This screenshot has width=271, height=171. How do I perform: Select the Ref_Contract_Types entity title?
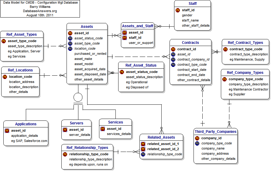pos(245,43)
